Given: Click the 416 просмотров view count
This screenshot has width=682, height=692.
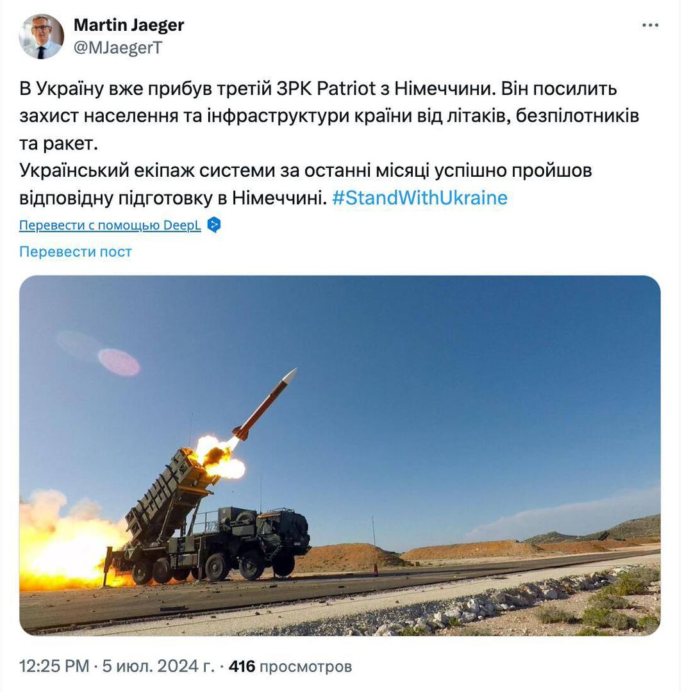Looking at the screenshot, I should [290, 666].
